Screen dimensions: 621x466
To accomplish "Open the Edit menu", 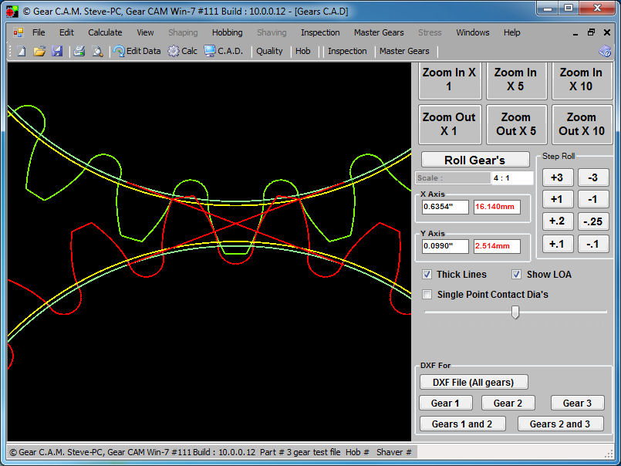I will (66, 32).
